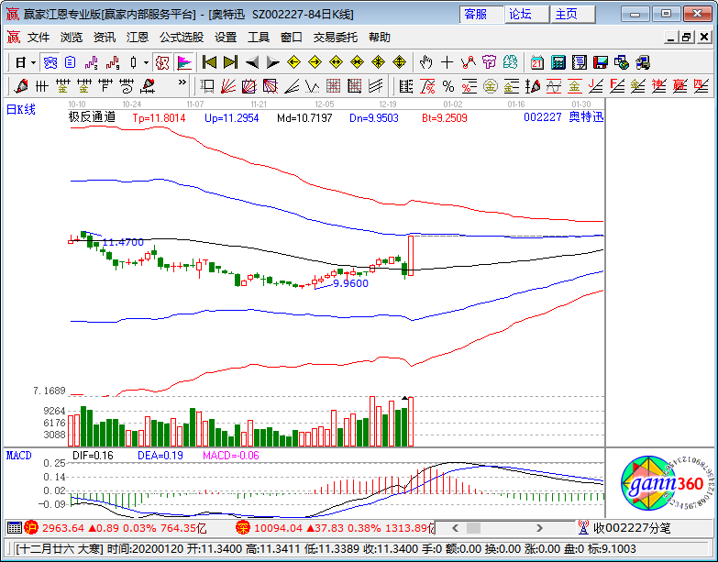Click the red J angle-lines icon

[x=596, y=85]
